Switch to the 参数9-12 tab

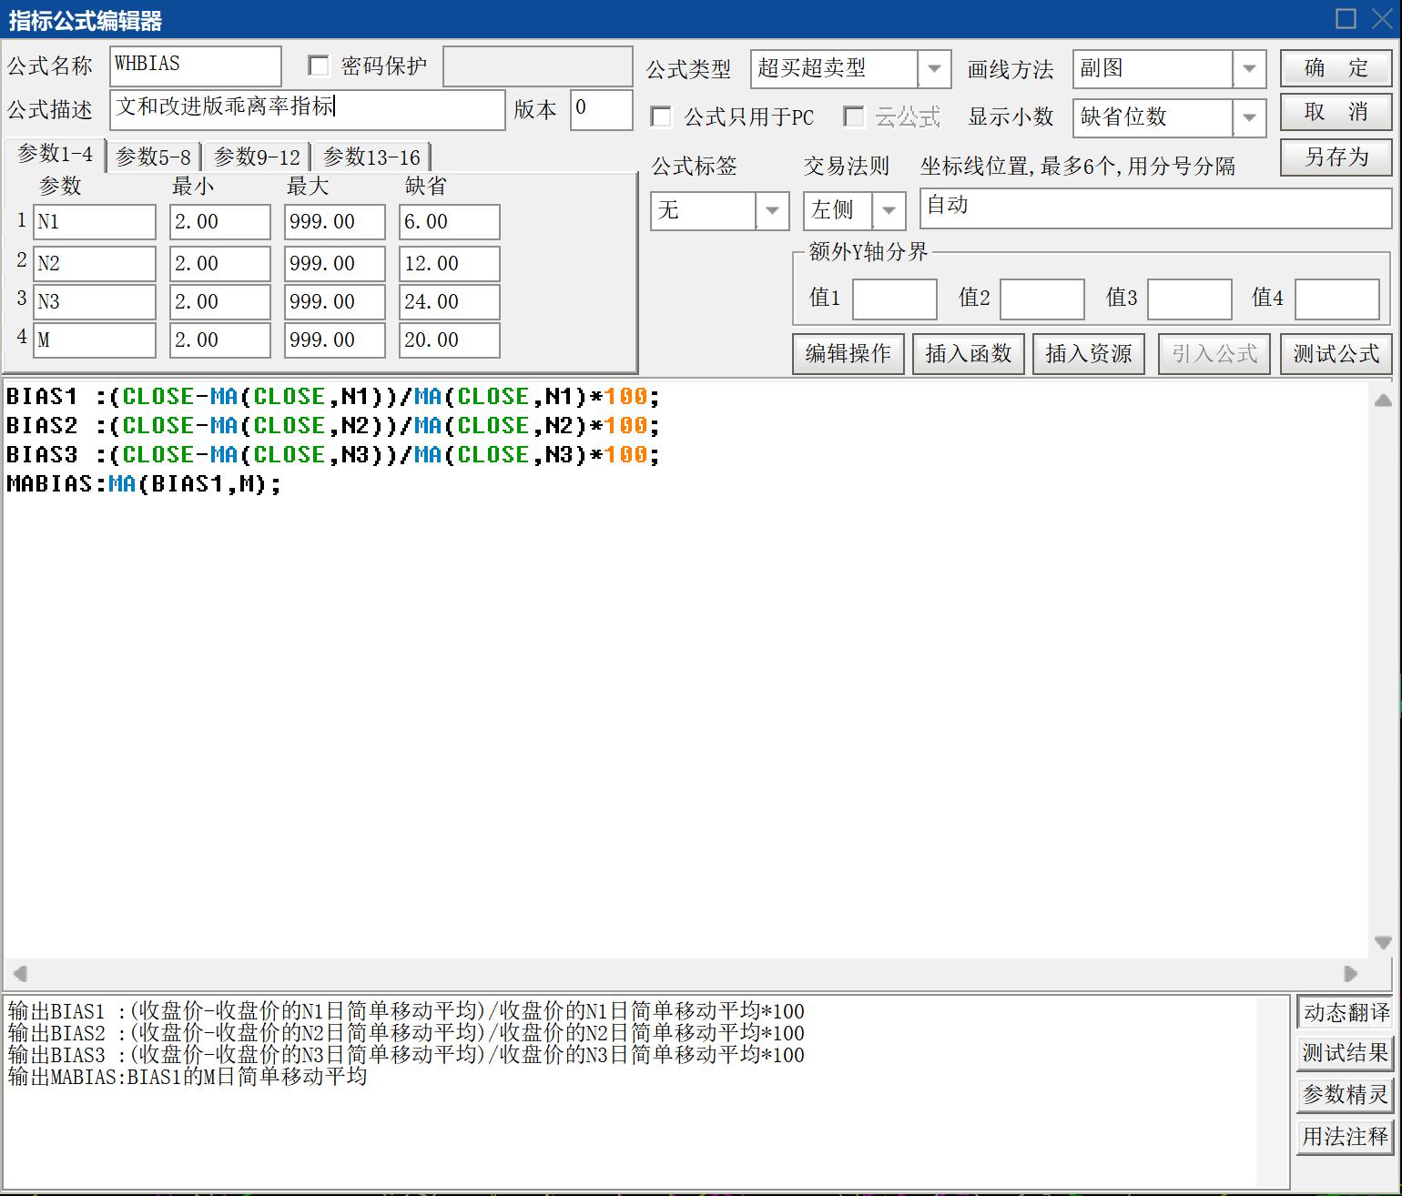pos(257,157)
